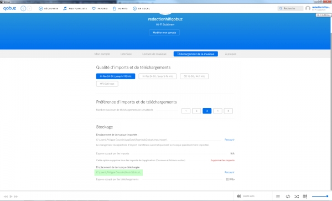Viewport: 332px width, 201px height.
Task: Select Hi-Res 24-Bit up to 96 kHz quality
Action: [x=158, y=76]
